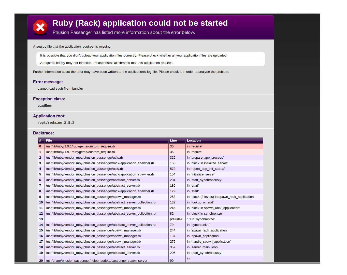This screenshot has height=275, width=347.
Task: Click row 9 file spawn_manager.rb
Action: coord(93,197)
